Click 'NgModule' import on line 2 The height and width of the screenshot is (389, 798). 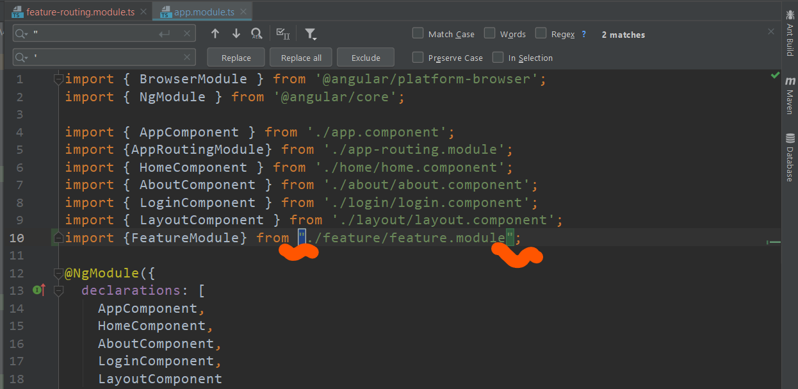click(x=172, y=97)
